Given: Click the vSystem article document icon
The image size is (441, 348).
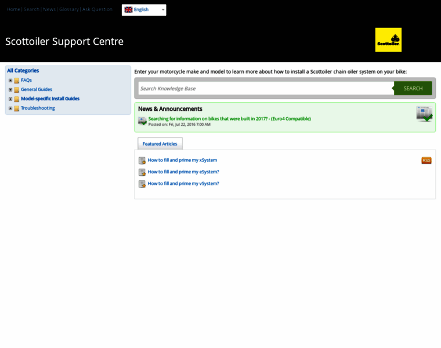Looking at the screenshot, I should pyautogui.click(x=142, y=184).
